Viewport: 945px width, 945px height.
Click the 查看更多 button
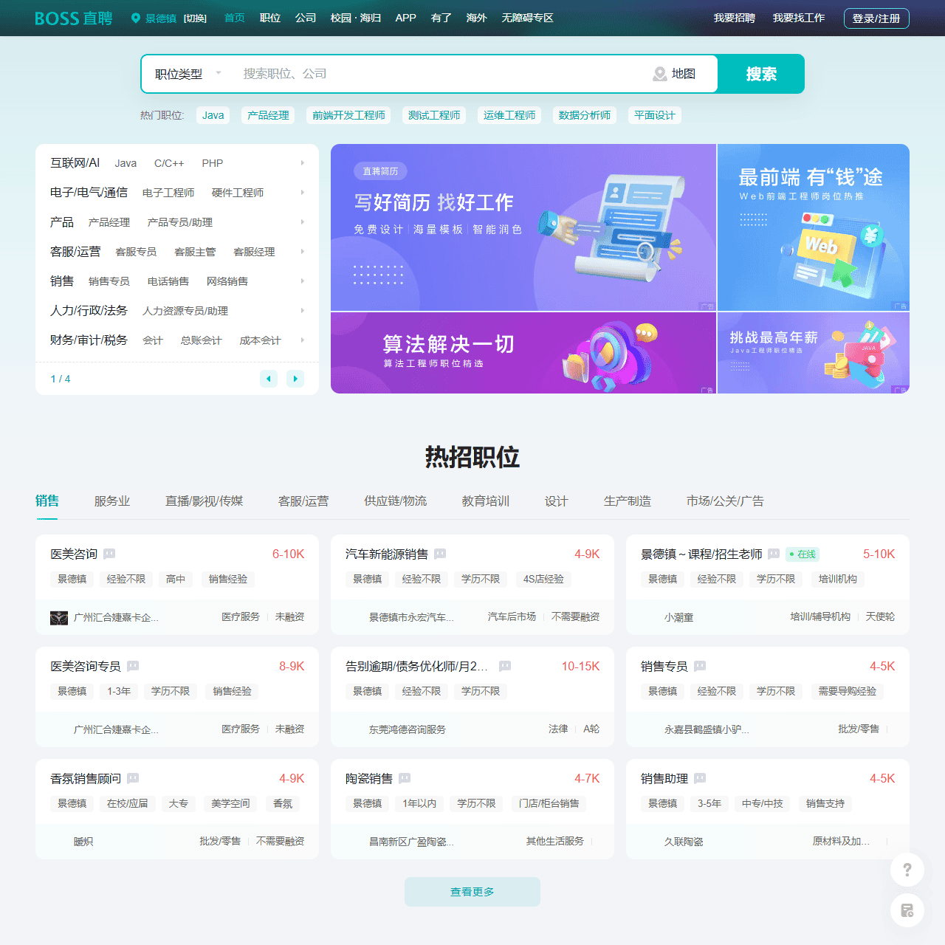click(472, 892)
